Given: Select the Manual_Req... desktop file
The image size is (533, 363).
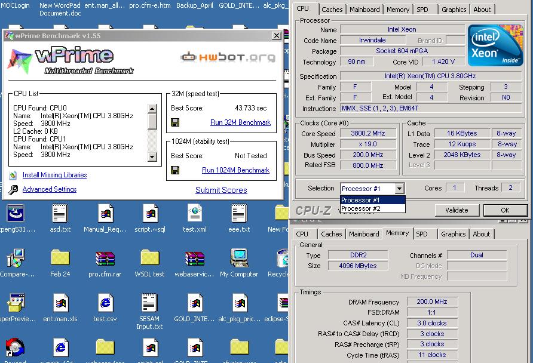Looking at the screenshot, I should click(x=105, y=213).
